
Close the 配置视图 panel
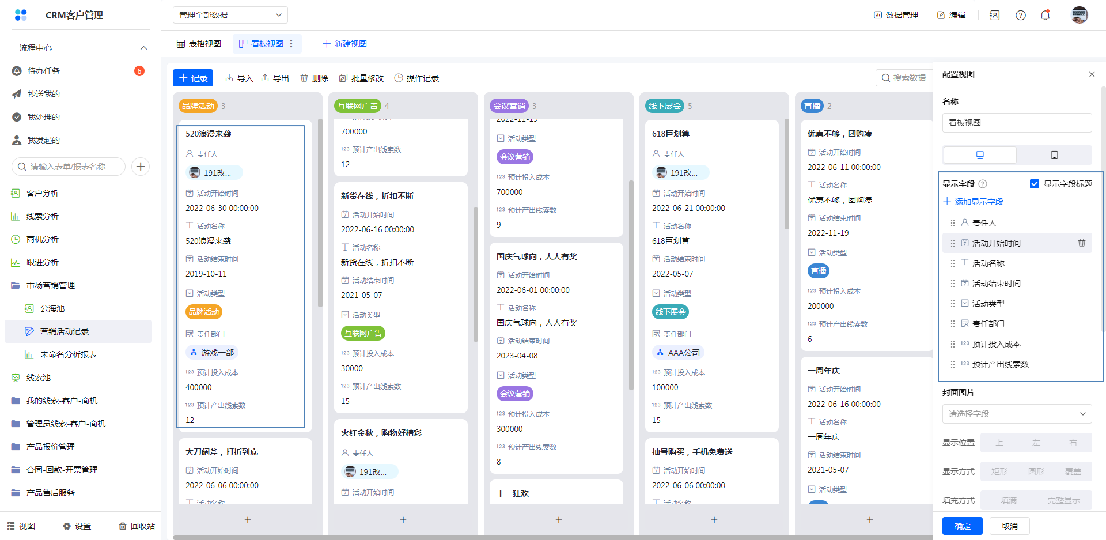[1092, 74]
